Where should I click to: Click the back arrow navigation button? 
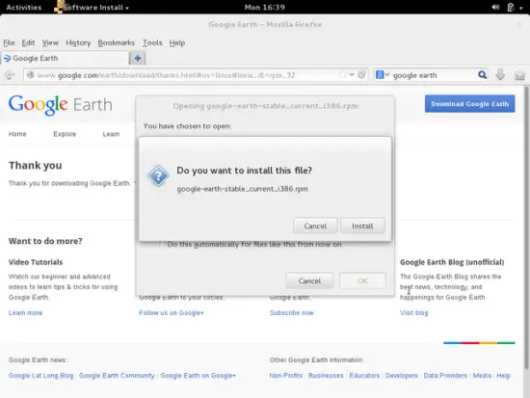click(10, 75)
